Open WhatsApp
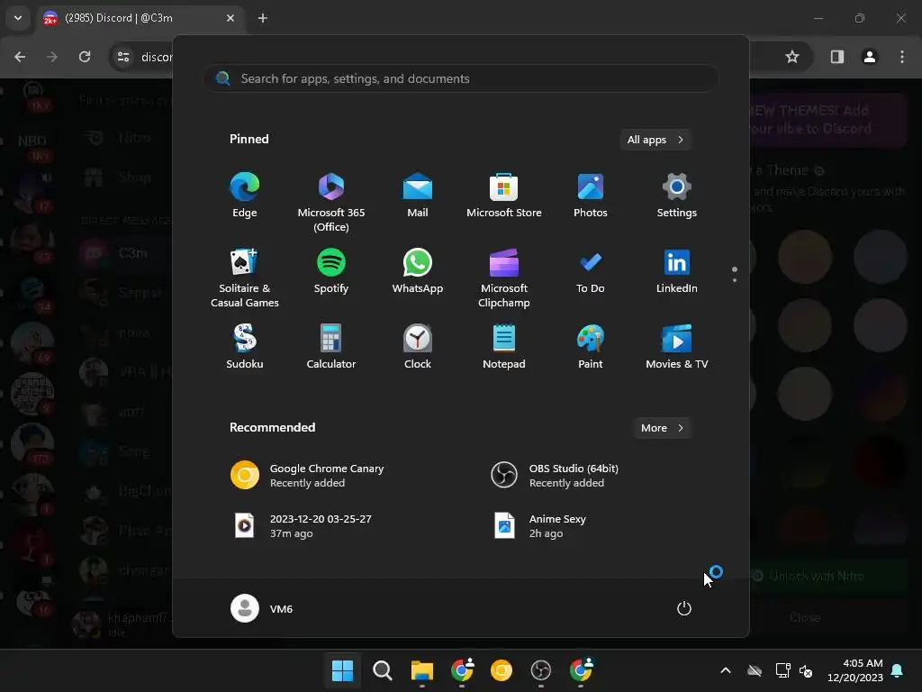Image resolution: width=922 pixels, height=692 pixels. tap(418, 272)
